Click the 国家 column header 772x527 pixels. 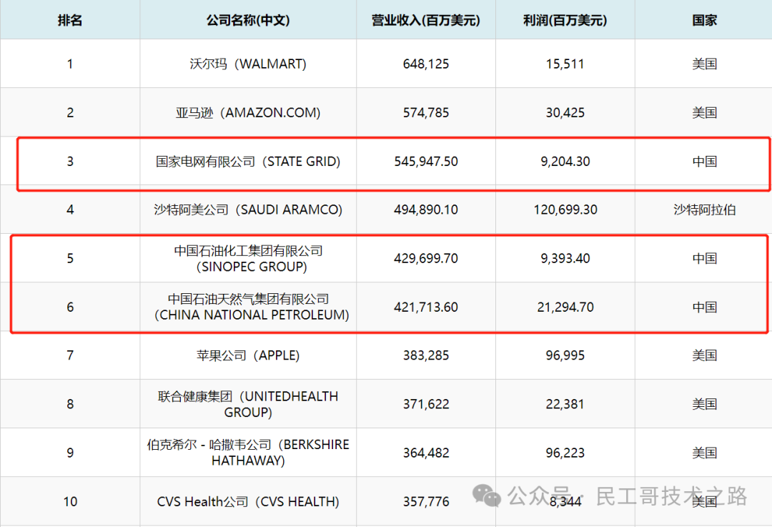(x=704, y=20)
